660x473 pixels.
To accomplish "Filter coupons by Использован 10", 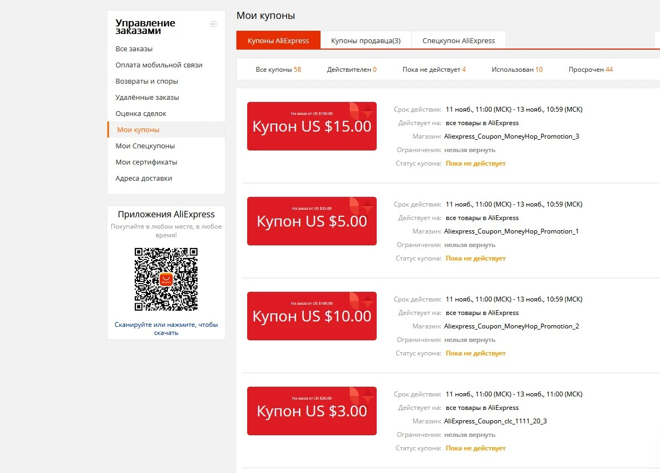I will (517, 70).
